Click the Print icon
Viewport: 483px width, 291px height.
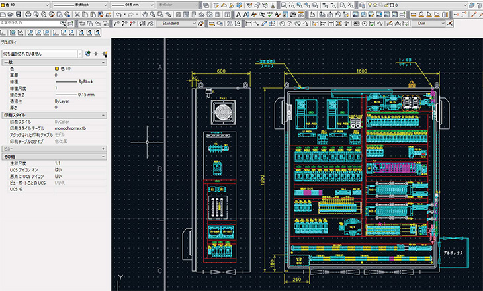pos(28,14)
